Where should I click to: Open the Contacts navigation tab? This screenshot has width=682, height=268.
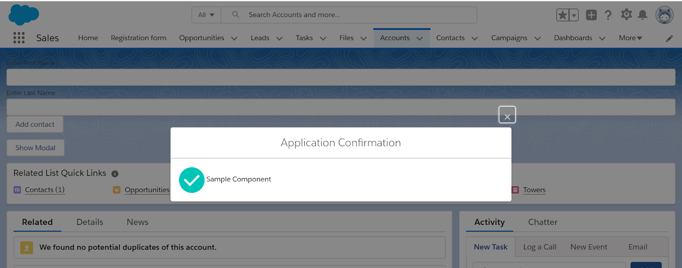pyautogui.click(x=450, y=38)
